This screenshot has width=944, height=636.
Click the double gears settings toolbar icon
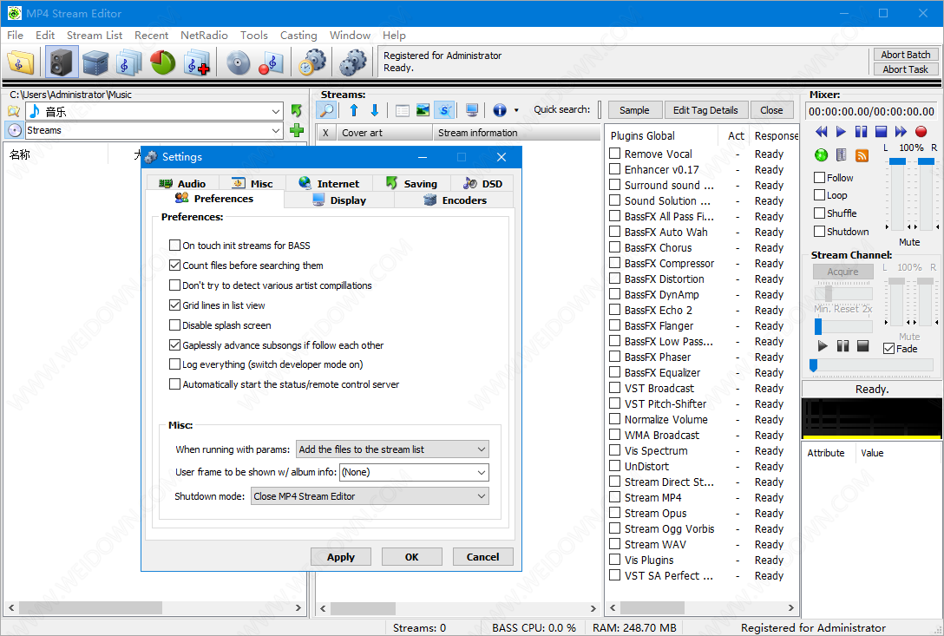[353, 62]
